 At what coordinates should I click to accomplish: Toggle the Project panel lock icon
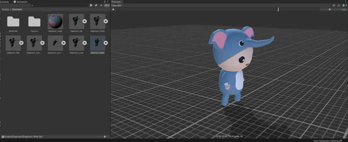click(104, 2)
